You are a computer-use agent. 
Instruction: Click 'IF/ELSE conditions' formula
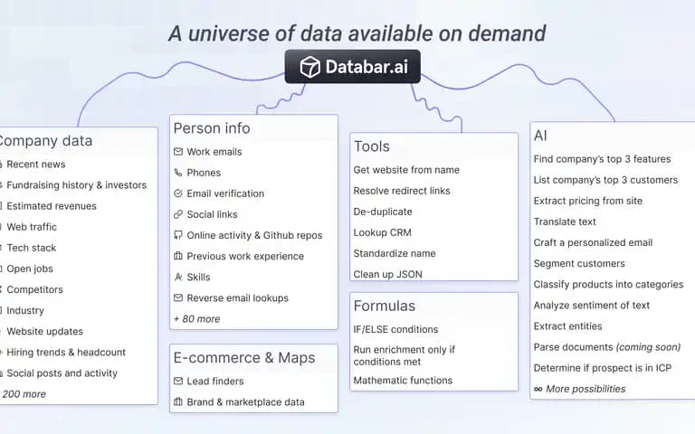[395, 329]
